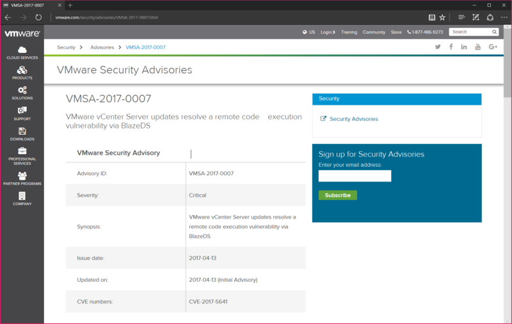The height and width of the screenshot is (324, 512).
Task: Open browser more options ellipsis
Action: [504, 17]
